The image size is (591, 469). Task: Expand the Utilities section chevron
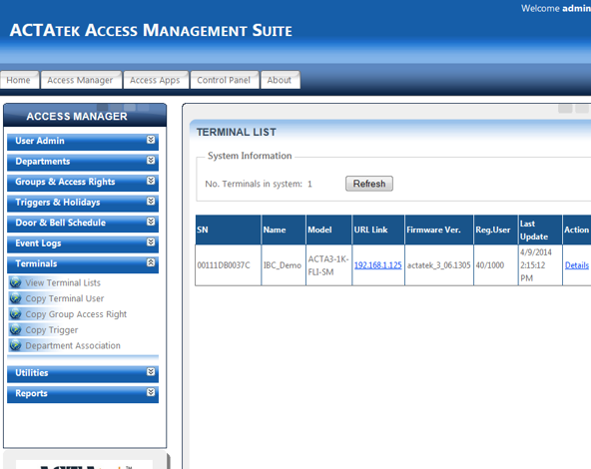pos(151,372)
